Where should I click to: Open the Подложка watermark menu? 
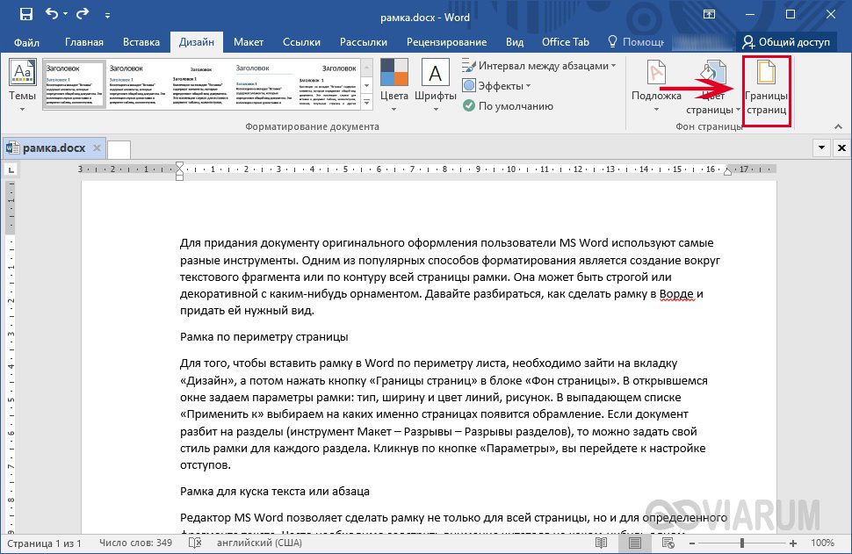click(x=656, y=85)
